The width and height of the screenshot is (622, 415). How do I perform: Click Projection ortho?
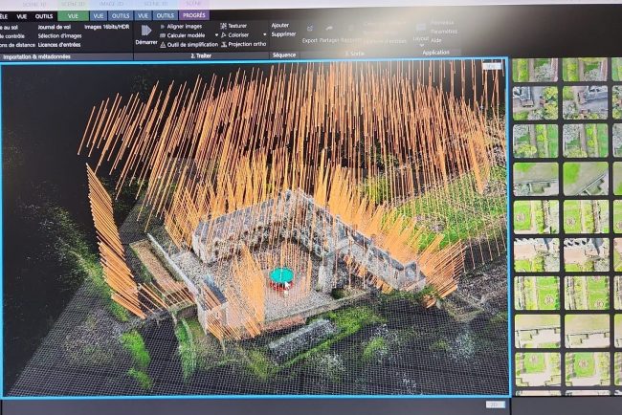(247, 44)
